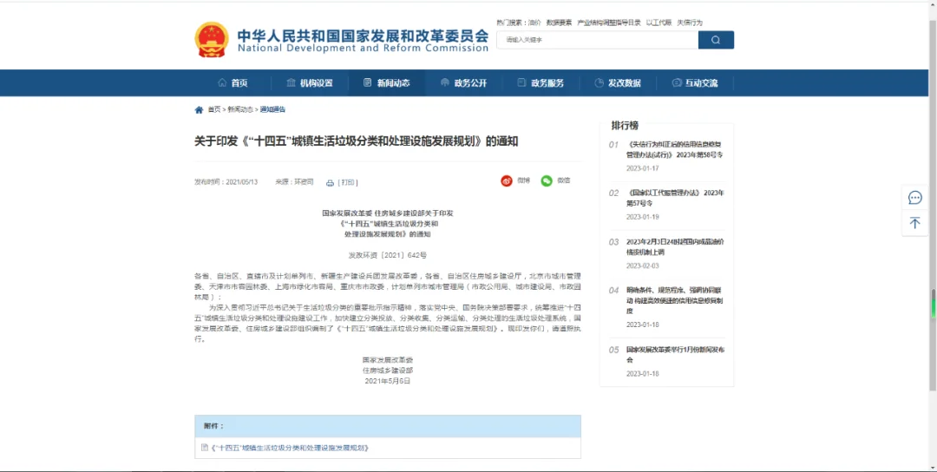Open the 首页 navigation menu item
The height and width of the screenshot is (472, 937).
[x=233, y=83]
